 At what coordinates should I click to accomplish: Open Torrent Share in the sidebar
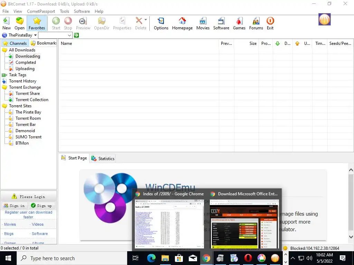28,93
